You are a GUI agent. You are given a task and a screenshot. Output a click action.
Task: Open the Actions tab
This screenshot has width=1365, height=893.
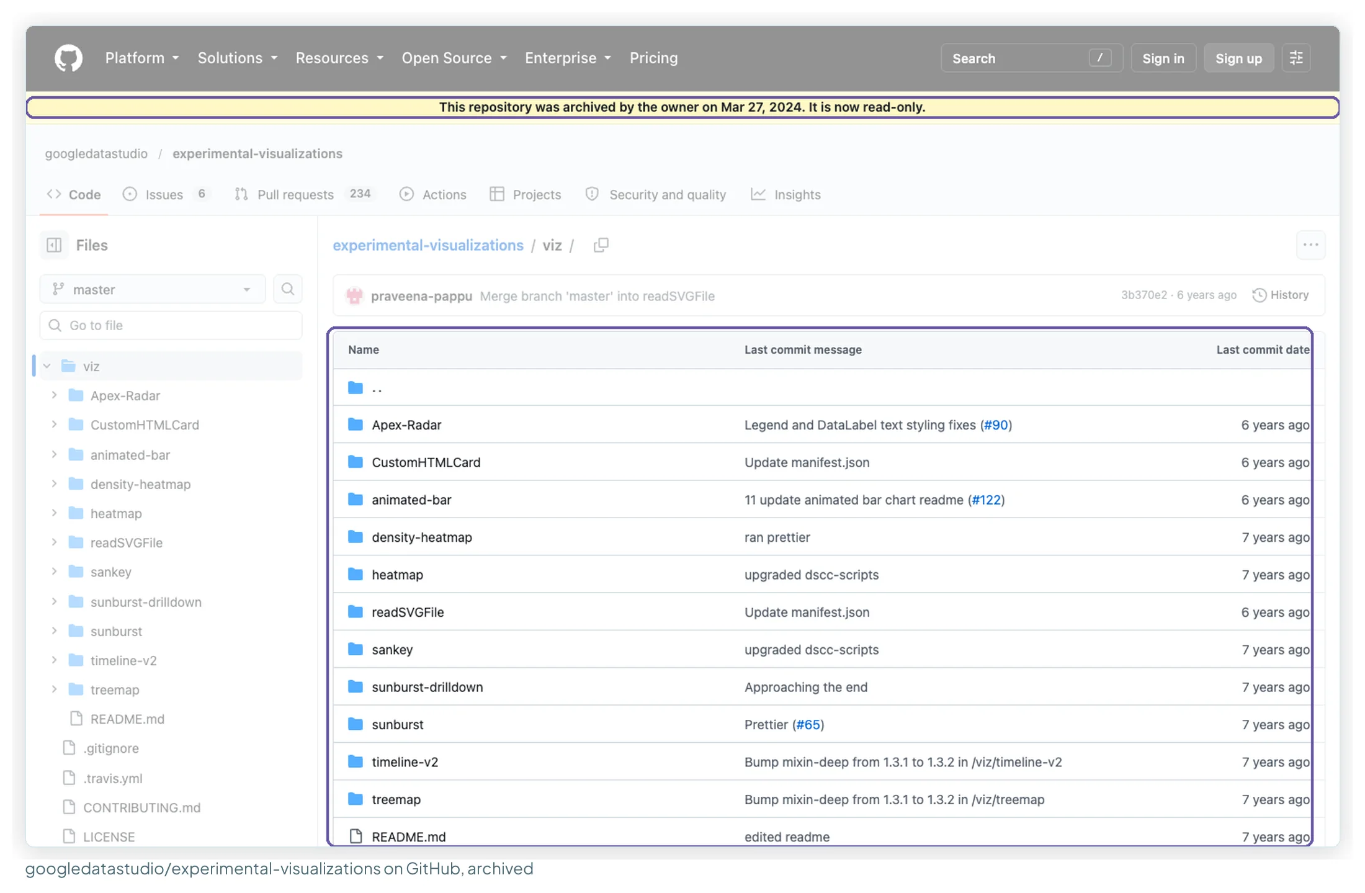(x=433, y=195)
